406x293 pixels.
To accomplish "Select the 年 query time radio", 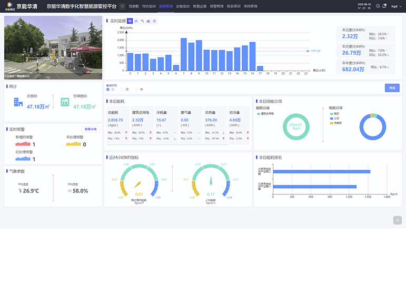I will pos(136,90).
